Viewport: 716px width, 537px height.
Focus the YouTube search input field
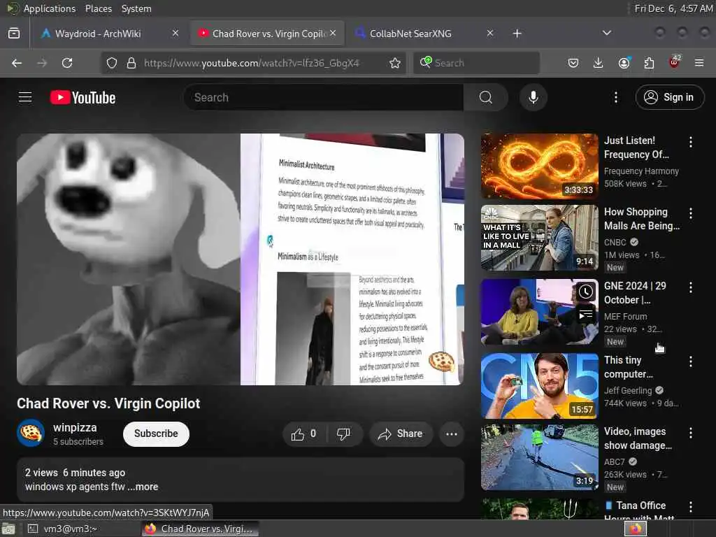[323, 97]
